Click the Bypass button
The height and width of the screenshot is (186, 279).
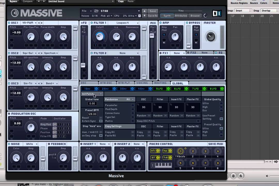[x=13, y=1]
